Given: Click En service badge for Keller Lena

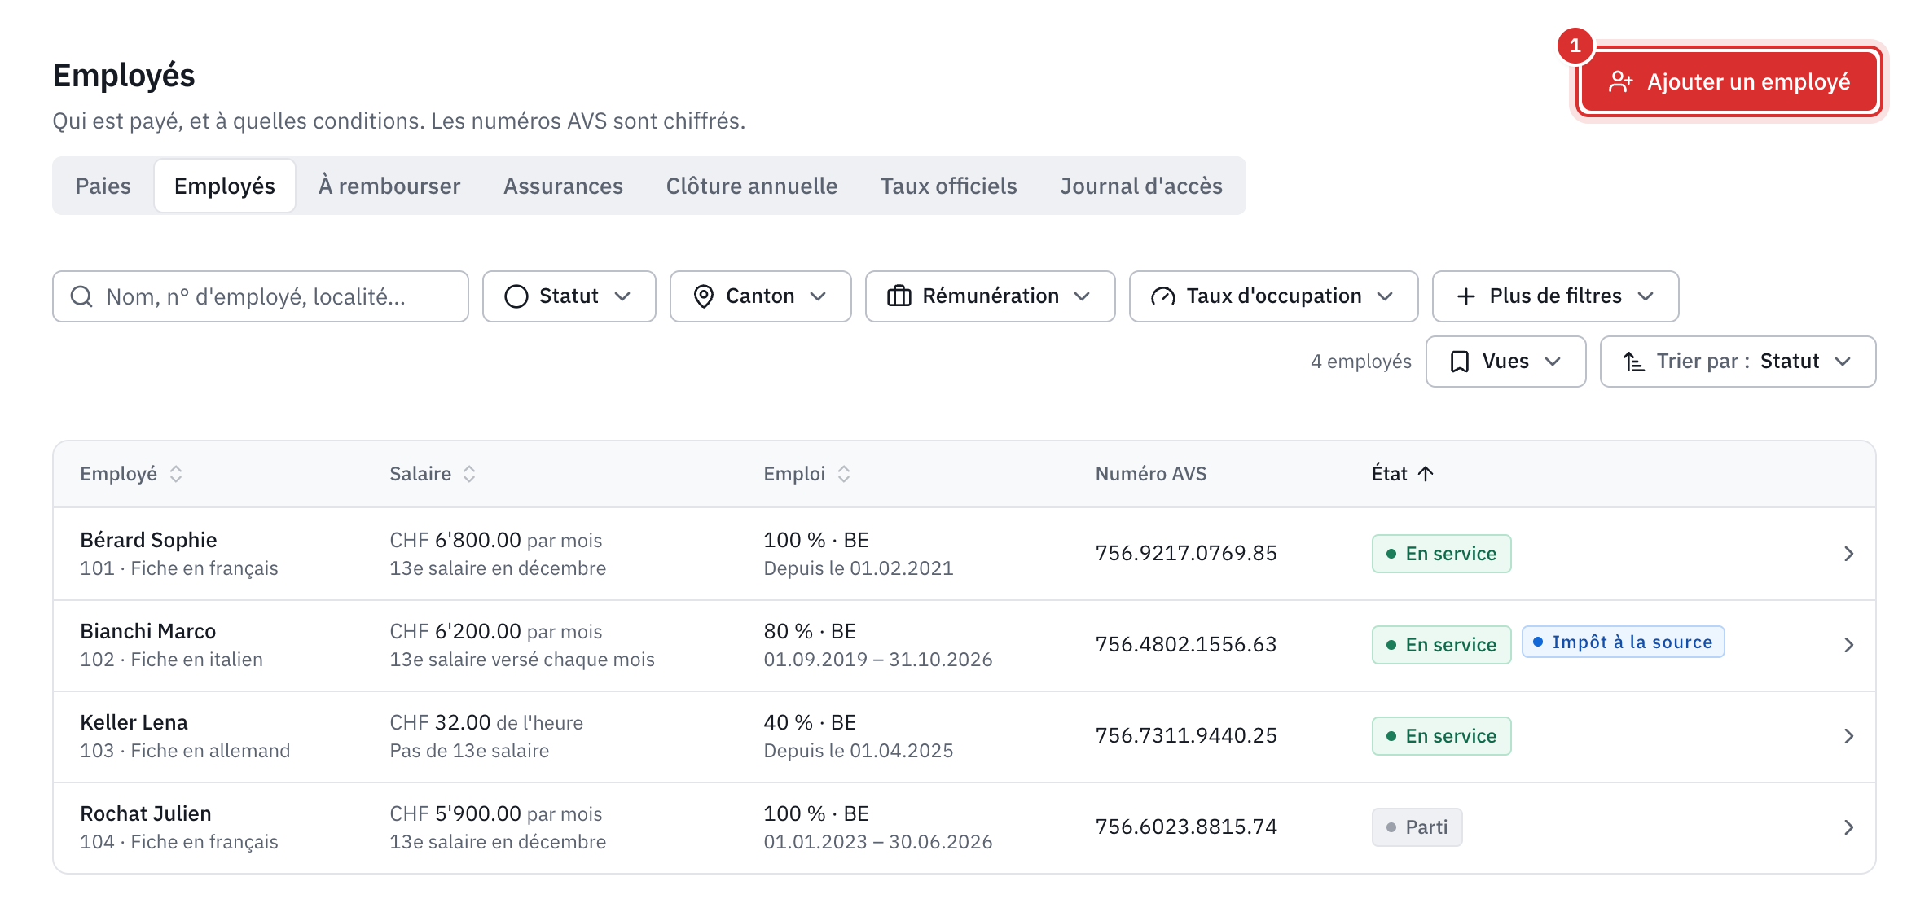Looking at the screenshot, I should (x=1442, y=736).
